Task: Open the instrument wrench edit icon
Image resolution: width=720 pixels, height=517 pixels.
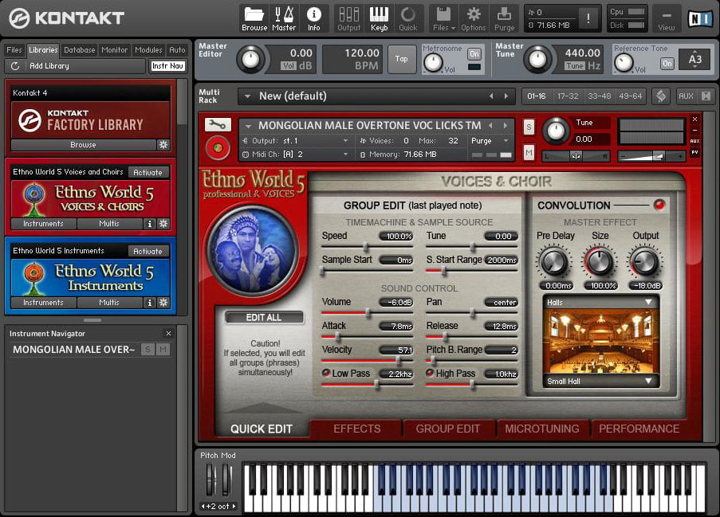Action: pos(218,125)
